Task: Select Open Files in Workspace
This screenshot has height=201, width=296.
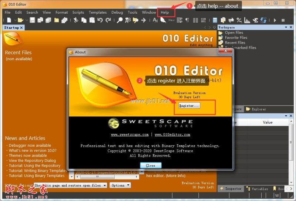Action: [x=234, y=33]
